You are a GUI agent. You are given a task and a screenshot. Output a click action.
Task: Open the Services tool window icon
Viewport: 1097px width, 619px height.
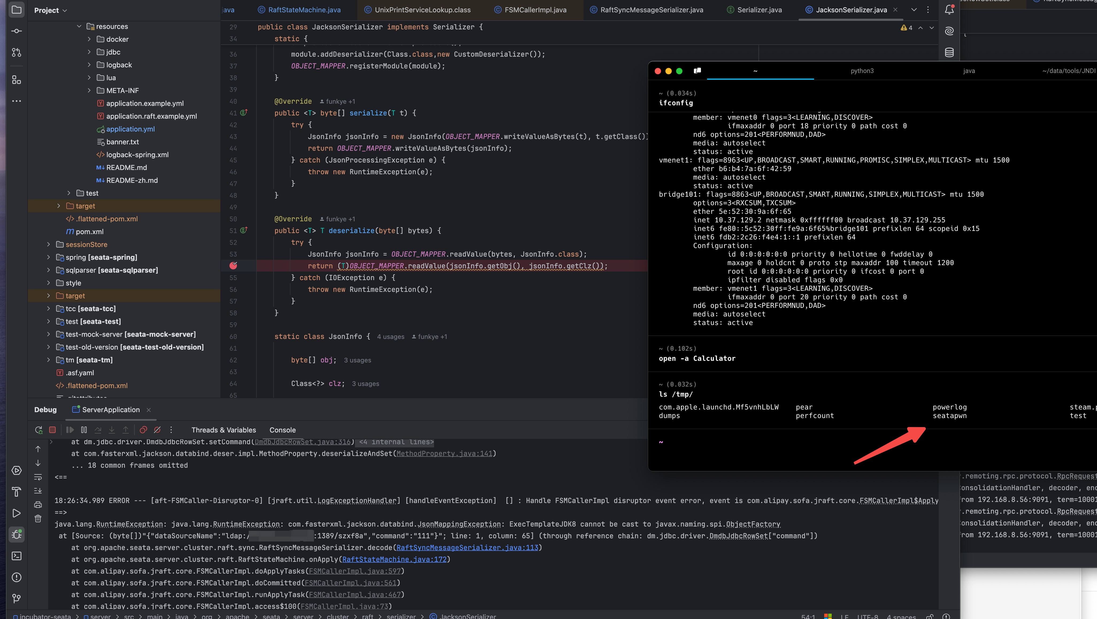(x=16, y=470)
